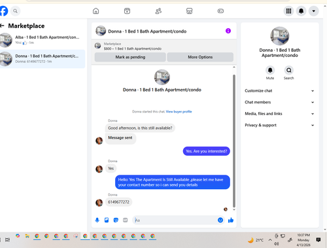Open the Reels video icon in top navigation
The image size is (327, 248).
pyautogui.click(x=127, y=11)
